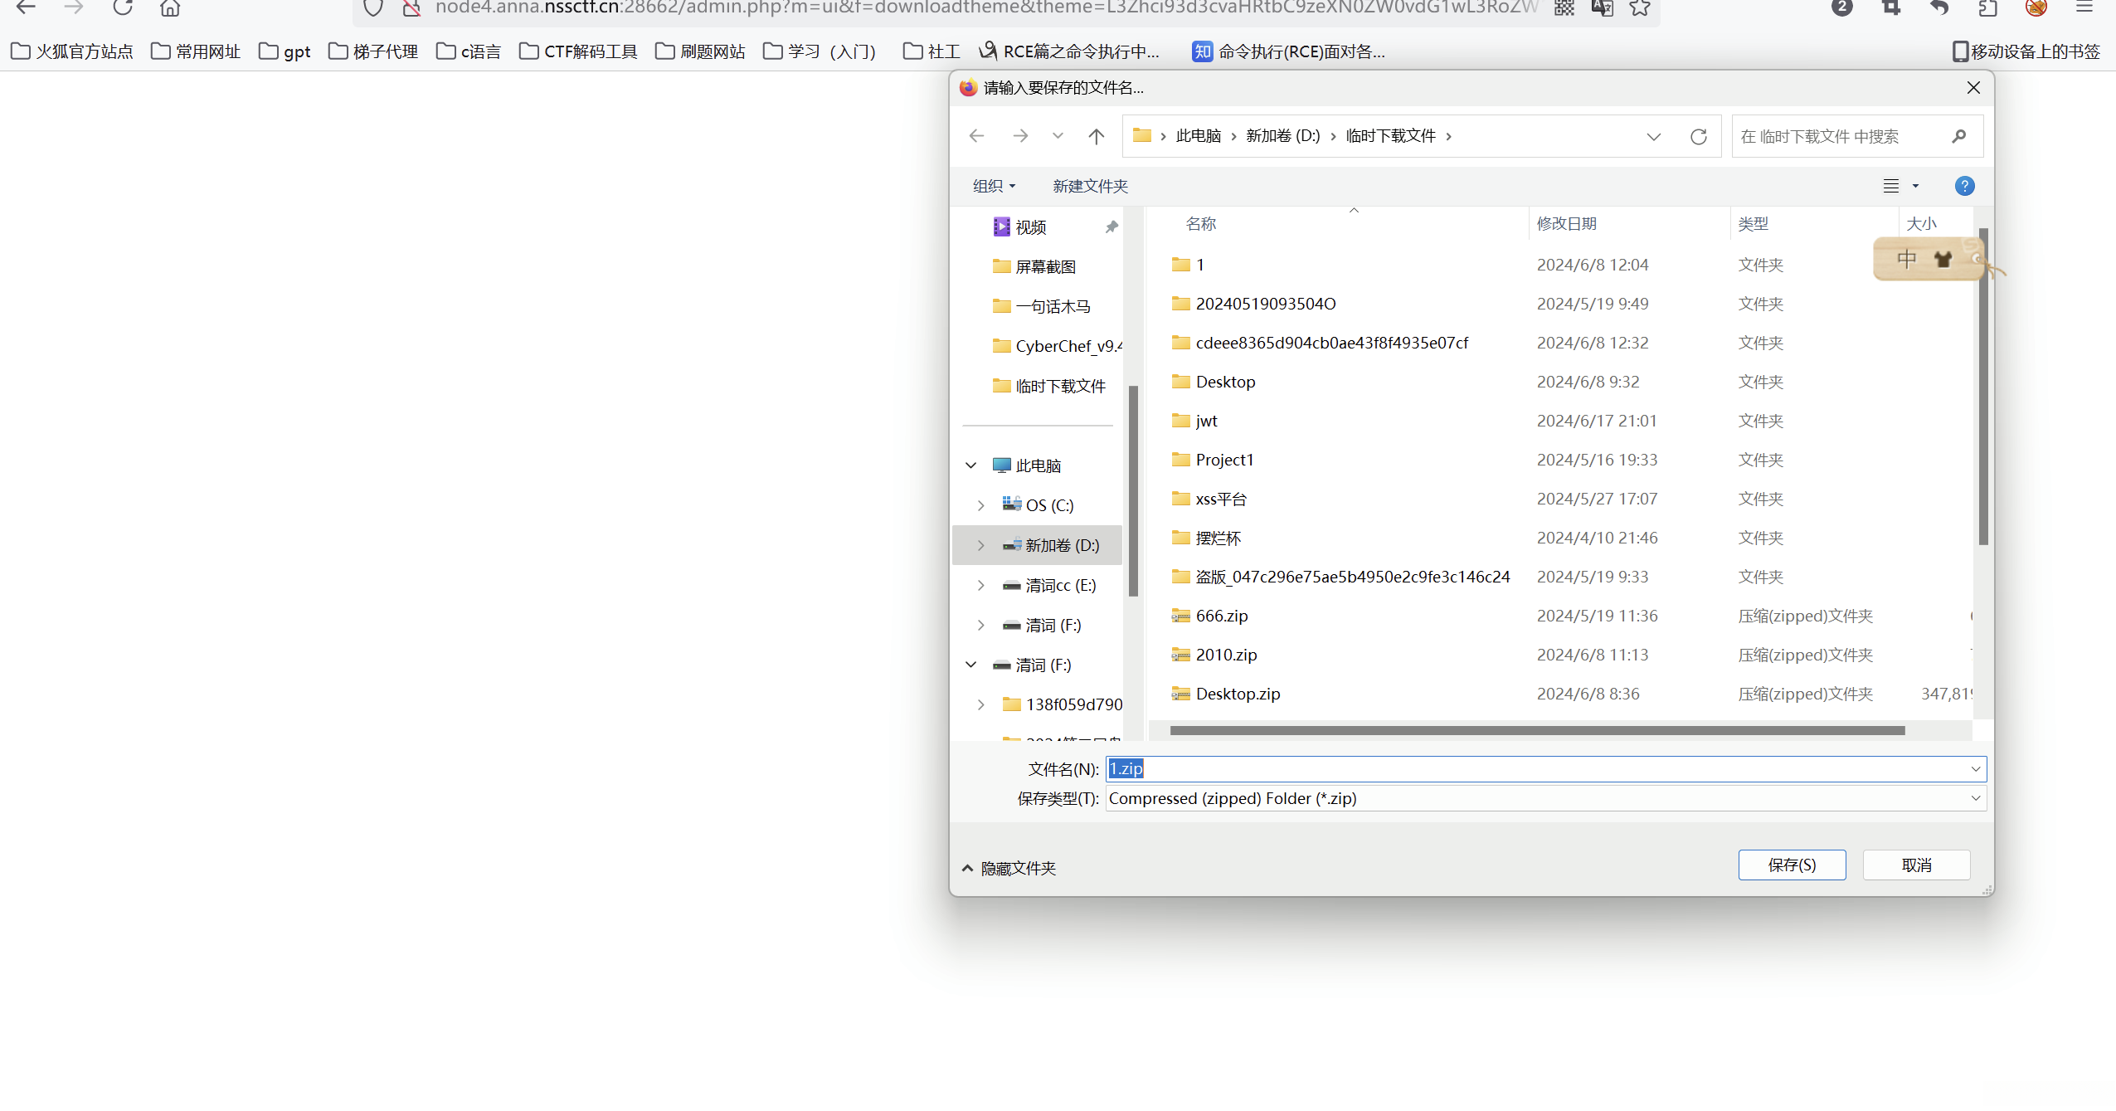Refresh the folder view in address bar
The image size is (2116, 1111).
1698,136
